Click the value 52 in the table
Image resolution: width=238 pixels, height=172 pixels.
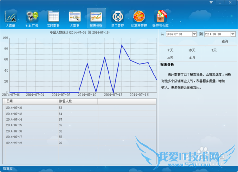click(60, 131)
